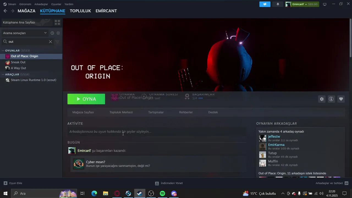
Task: Clear the search box with X
Action: click(x=50, y=42)
